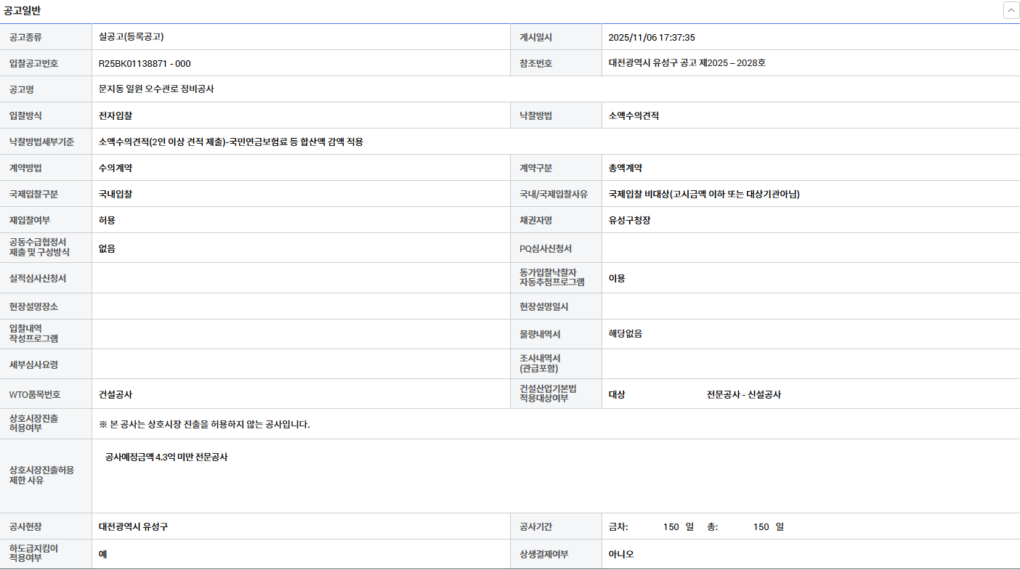Click the 해당없음 value beside 물량내역서
Image resolution: width=1020 pixels, height=570 pixels.
pyautogui.click(x=625, y=334)
